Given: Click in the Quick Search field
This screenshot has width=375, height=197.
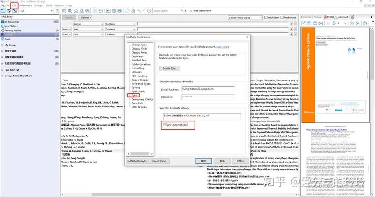Looking at the screenshot, I should pyautogui.click(x=167, y=11).
